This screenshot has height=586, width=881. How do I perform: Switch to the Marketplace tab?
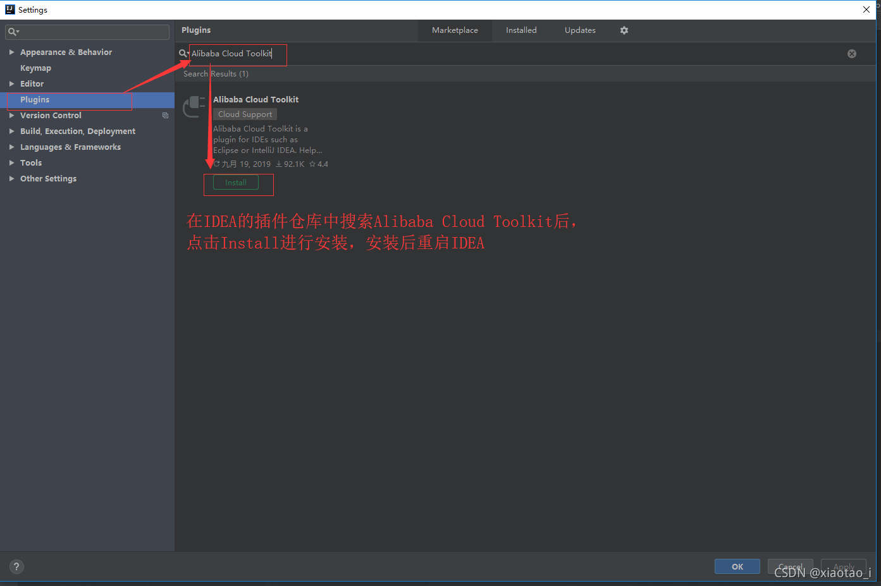click(455, 30)
